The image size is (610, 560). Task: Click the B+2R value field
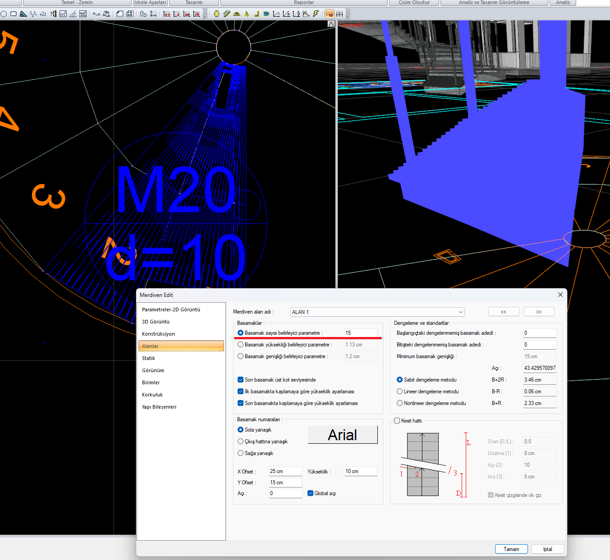click(x=540, y=380)
